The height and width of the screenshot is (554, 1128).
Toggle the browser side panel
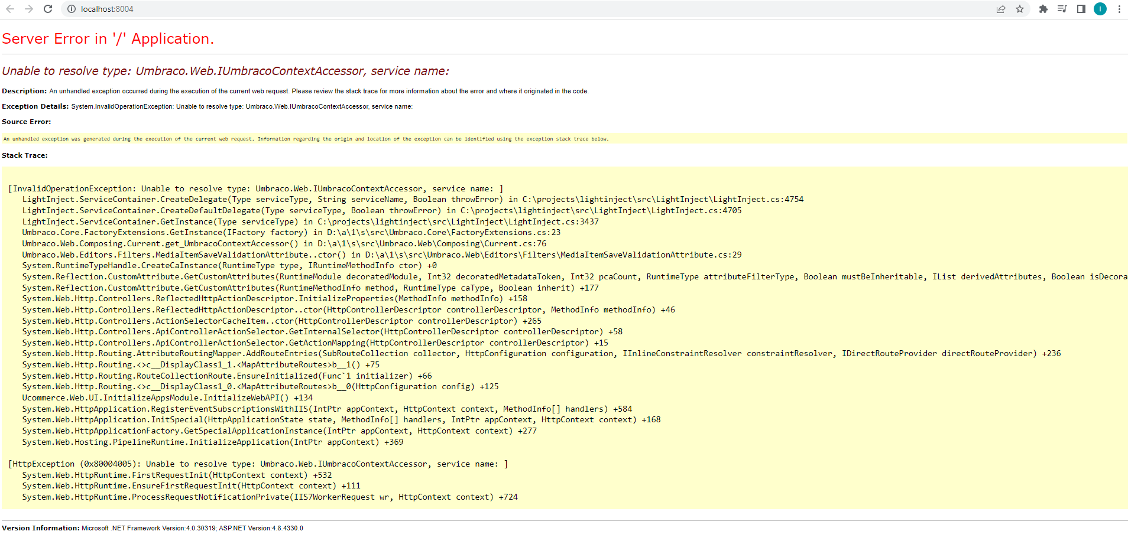click(1081, 9)
